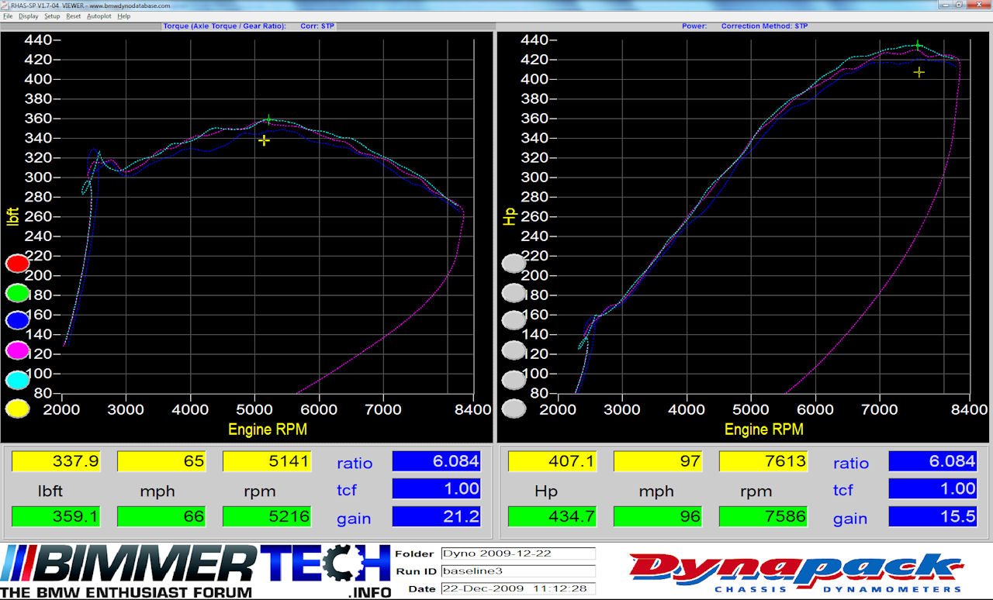
Task: Click fourth gray run button on power graph
Action: tap(514, 350)
